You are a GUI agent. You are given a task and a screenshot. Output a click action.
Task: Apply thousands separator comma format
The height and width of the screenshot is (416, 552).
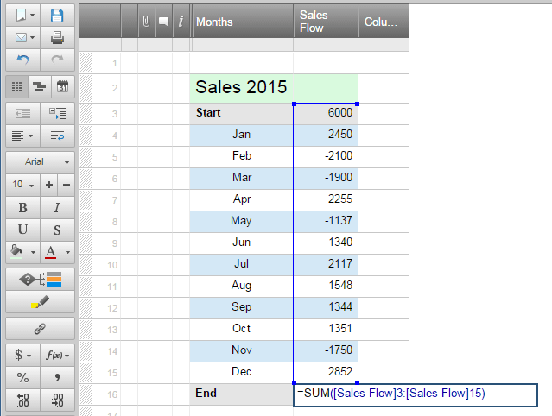point(57,377)
